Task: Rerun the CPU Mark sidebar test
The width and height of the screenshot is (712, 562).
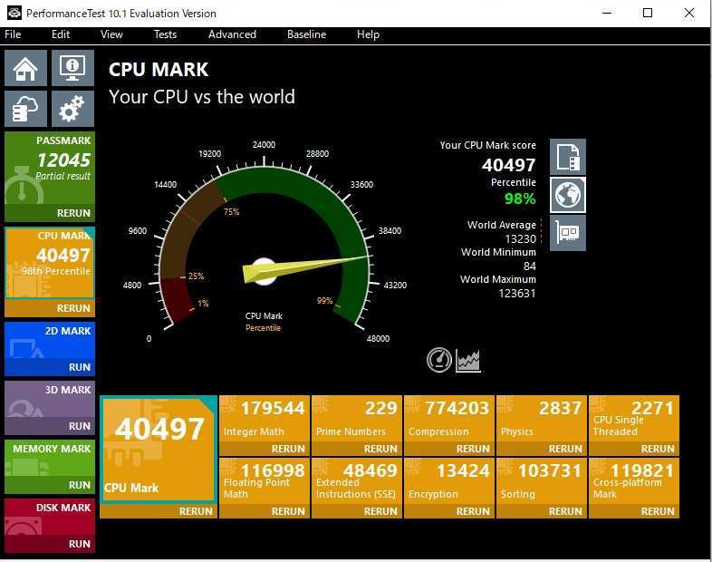Action: click(73, 308)
